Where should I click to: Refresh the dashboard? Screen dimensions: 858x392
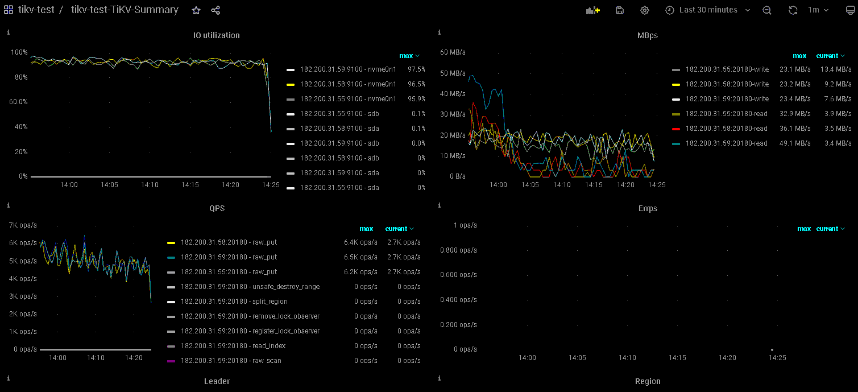(793, 10)
